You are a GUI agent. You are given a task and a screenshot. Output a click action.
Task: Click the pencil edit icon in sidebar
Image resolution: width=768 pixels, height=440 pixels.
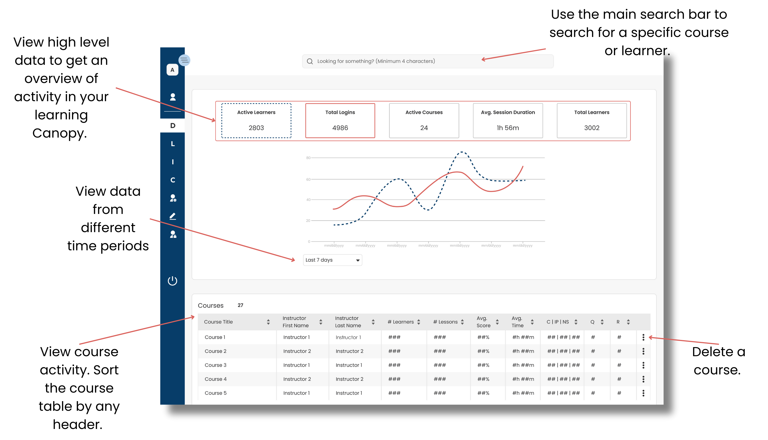pos(173,216)
